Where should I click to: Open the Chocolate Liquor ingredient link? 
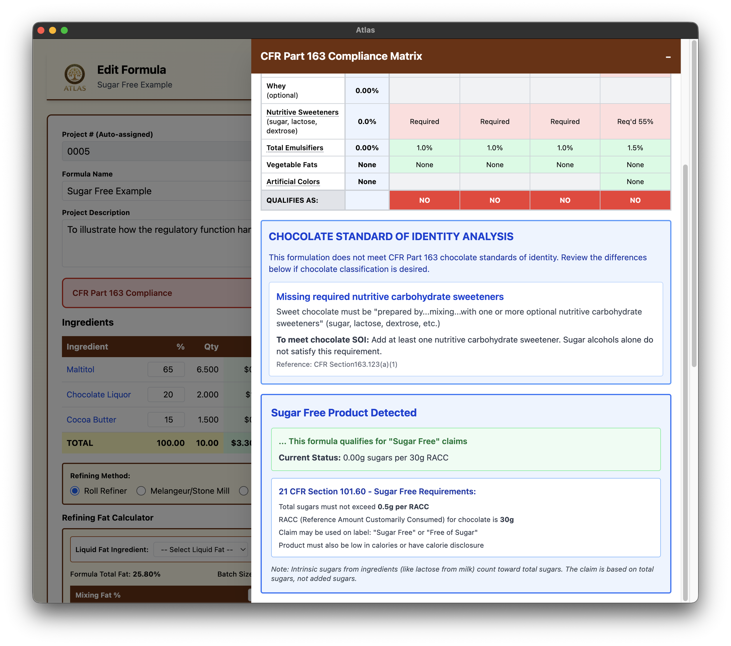(99, 395)
